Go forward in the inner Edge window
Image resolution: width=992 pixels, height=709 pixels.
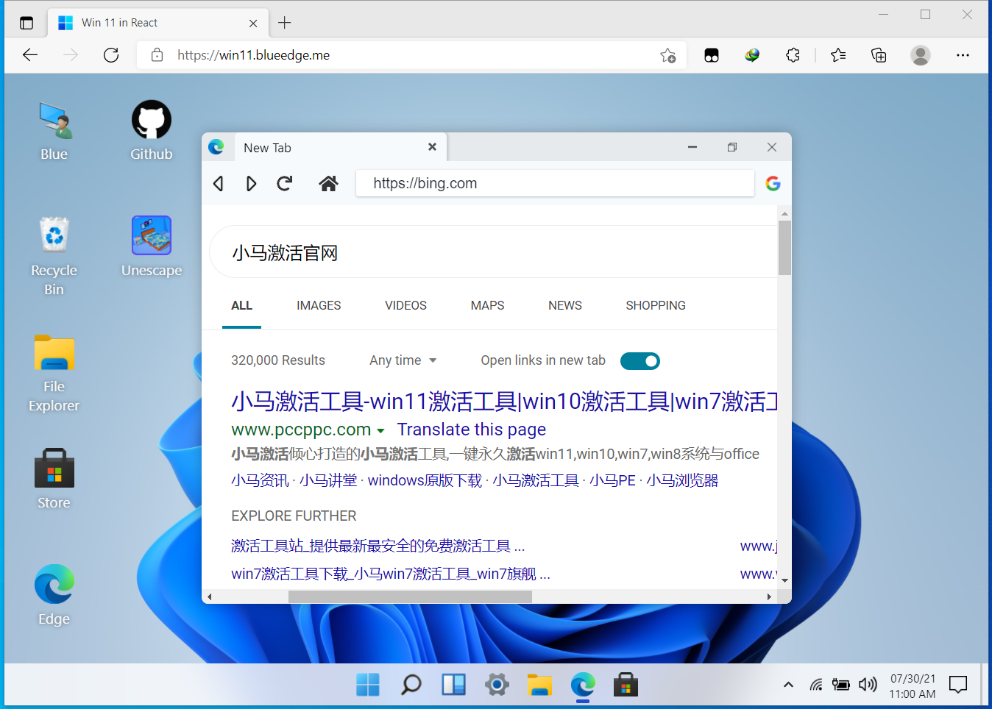[251, 183]
